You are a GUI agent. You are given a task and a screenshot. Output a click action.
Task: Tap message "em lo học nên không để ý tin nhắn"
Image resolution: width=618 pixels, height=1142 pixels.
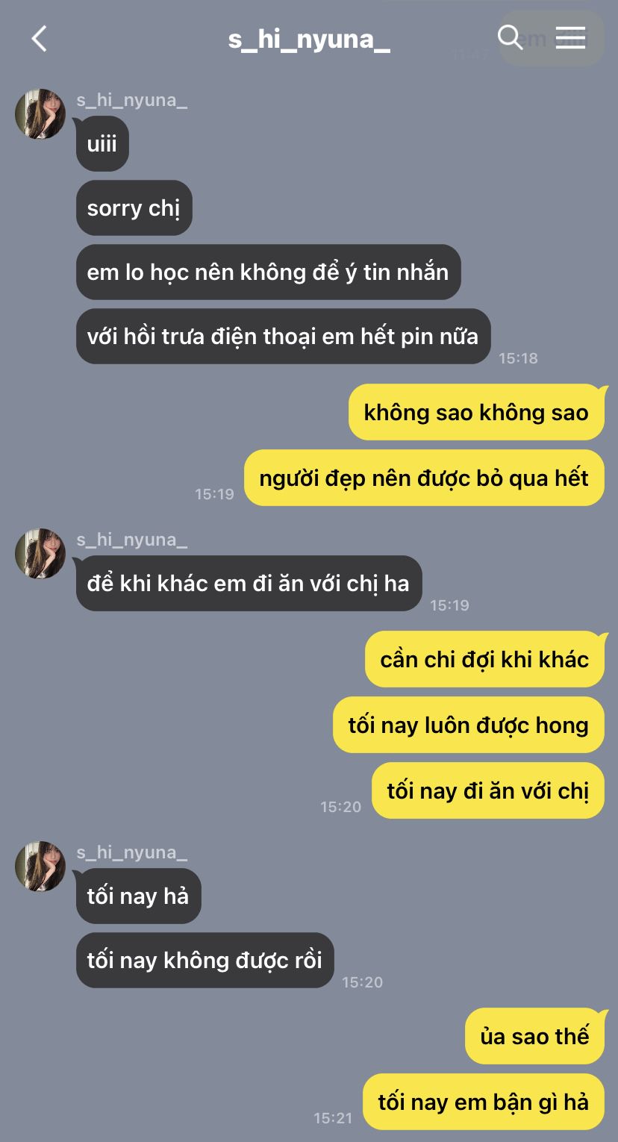coord(268,272)
